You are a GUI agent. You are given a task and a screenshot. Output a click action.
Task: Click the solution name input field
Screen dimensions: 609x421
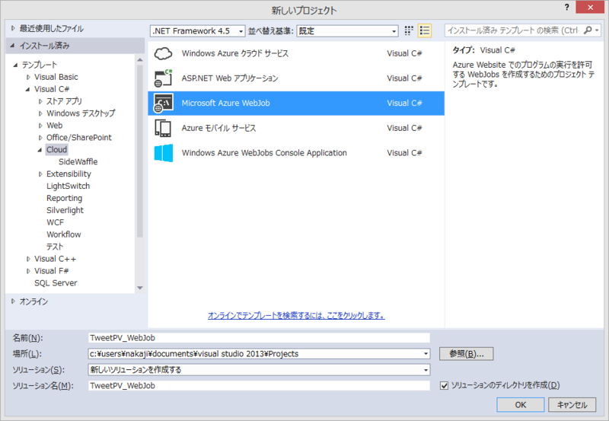[x=259, y=386]
